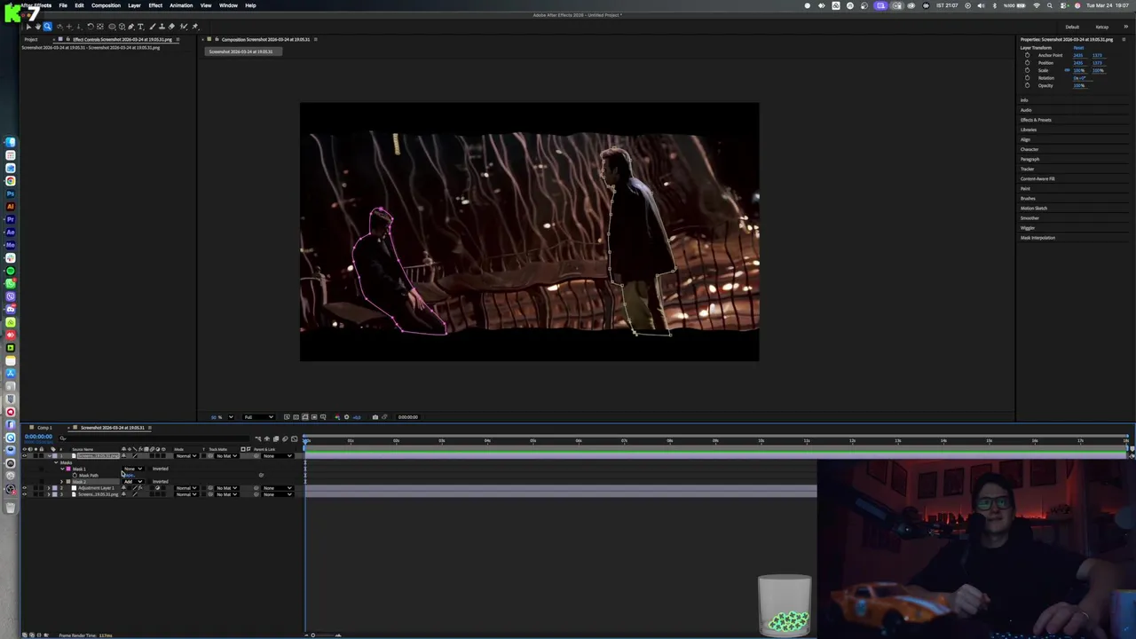
Task: Open the Paragraph panel
Action: coord(1029,159)
